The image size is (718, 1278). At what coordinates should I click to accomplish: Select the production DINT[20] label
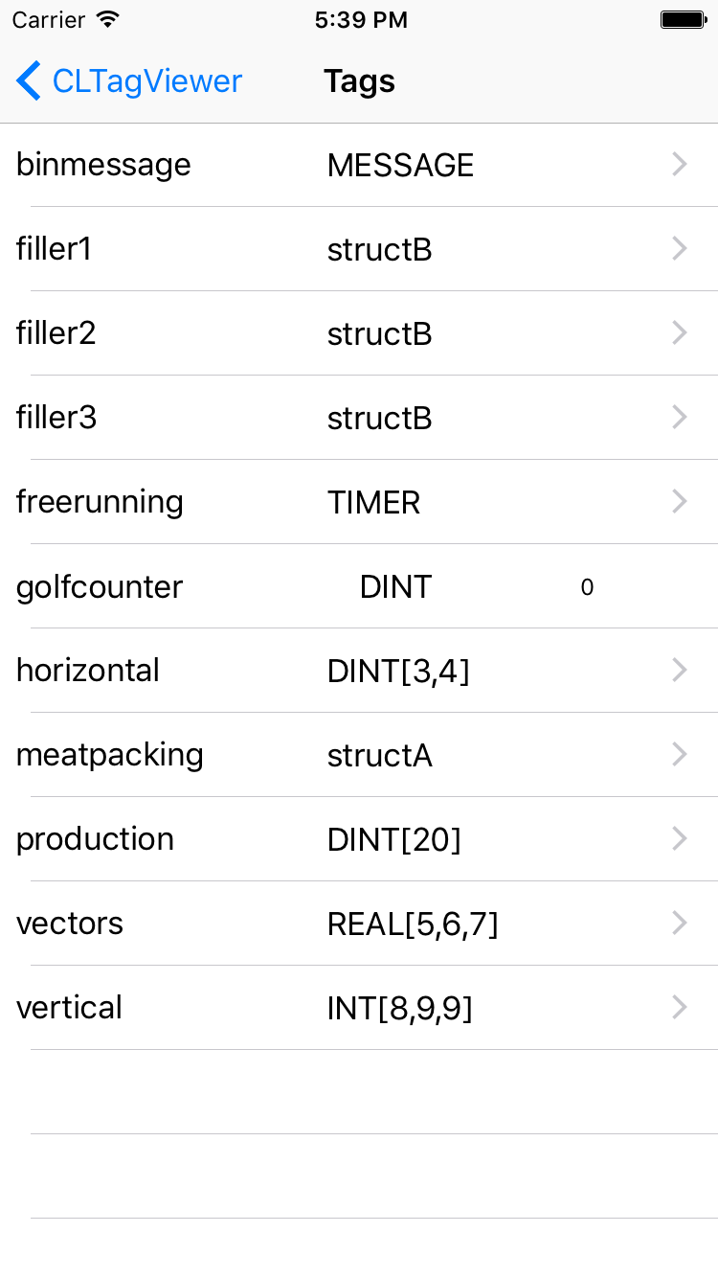(393, 840)
